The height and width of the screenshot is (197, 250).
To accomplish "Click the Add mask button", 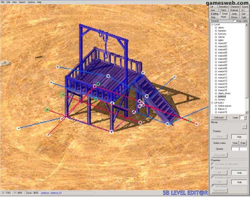I will [x=219, y=117].
